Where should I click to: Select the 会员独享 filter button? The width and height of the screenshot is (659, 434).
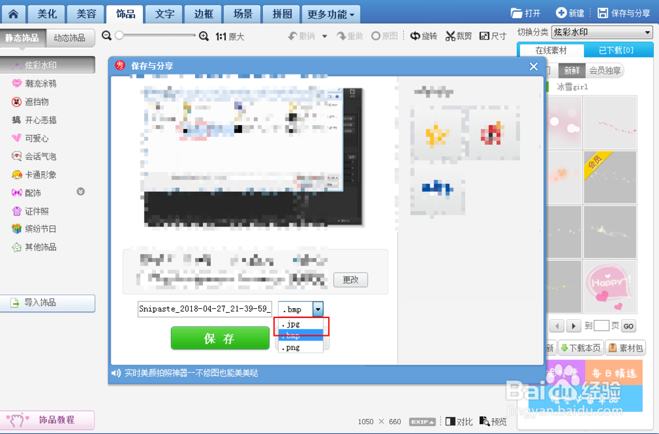(605, 70)
